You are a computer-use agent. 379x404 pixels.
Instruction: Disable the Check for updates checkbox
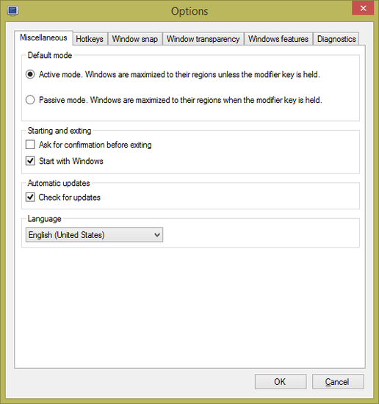coord(30,197)
